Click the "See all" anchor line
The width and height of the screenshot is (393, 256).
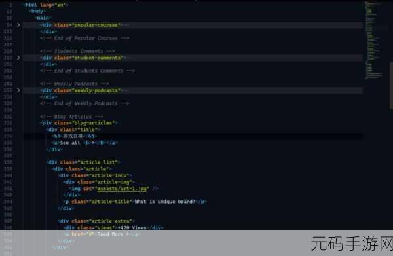[x=84, y=143]
